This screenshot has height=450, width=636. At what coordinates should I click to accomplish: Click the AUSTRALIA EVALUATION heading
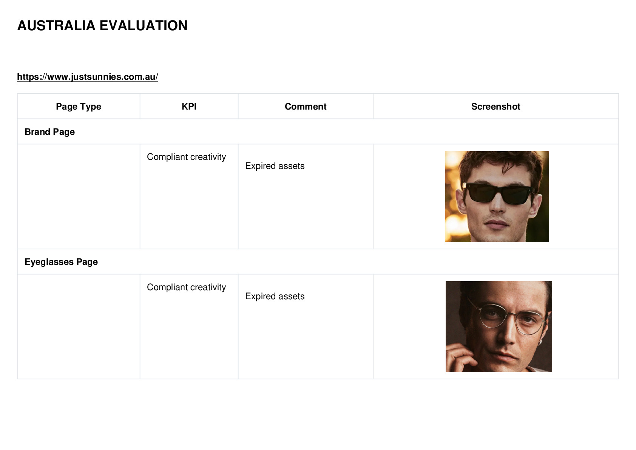(x=102, y=26)
